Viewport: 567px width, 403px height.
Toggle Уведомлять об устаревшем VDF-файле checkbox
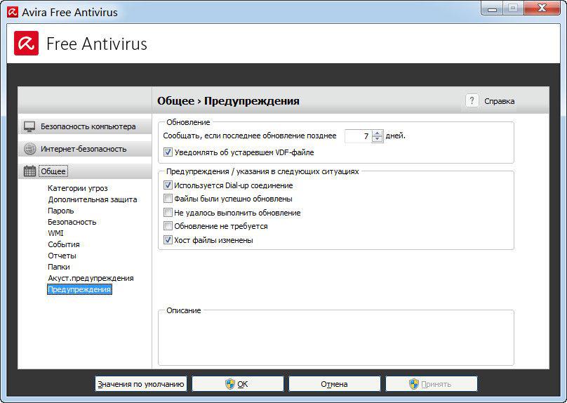(168, 152)
